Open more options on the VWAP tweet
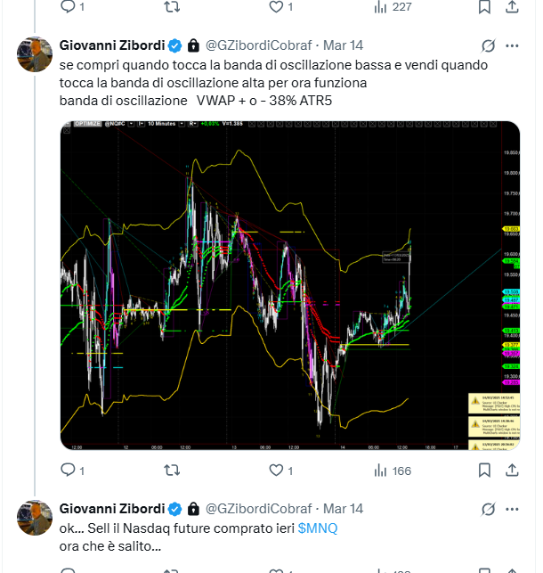543x573 pixels. pyautogui.click(x=512, y=45)
